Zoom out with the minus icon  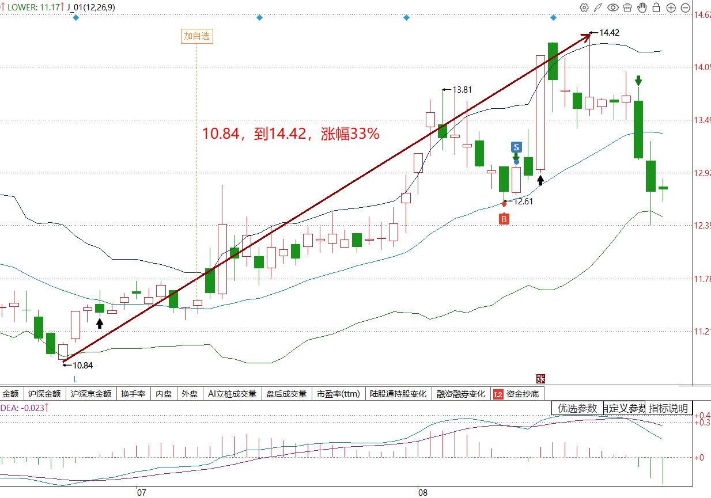click(x=685, y=7)
